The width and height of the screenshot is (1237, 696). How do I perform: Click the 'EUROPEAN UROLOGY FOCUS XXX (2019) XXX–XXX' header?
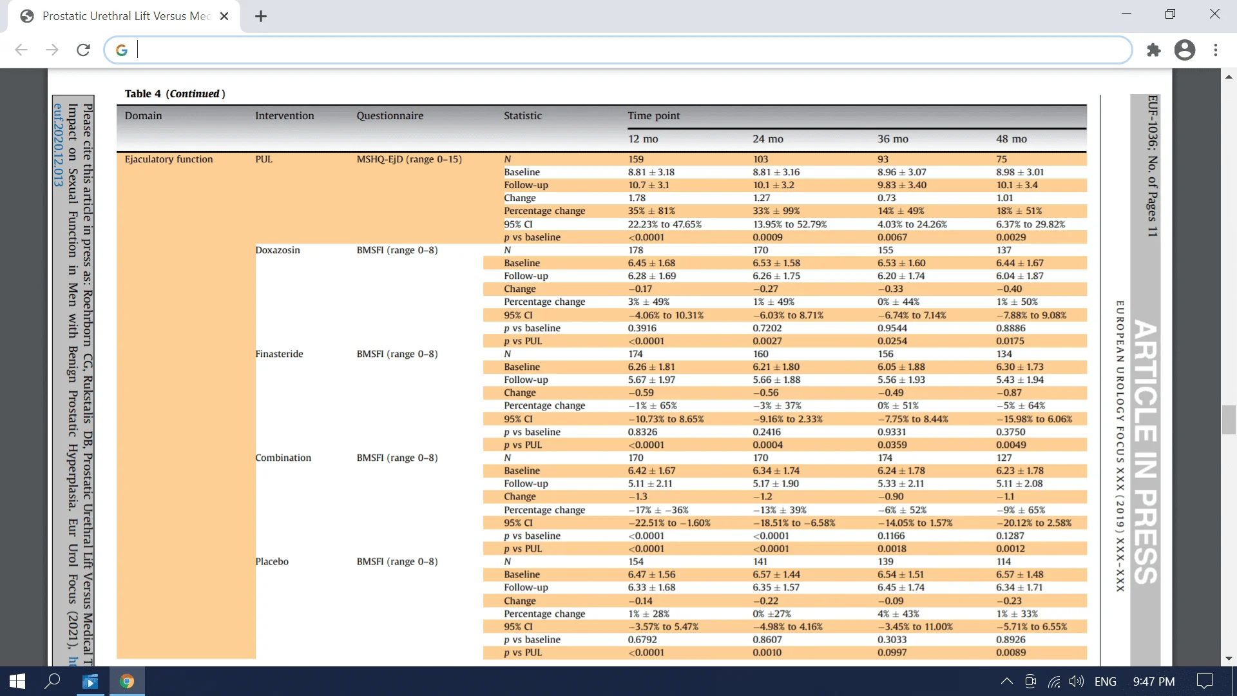pos(1120,446)
